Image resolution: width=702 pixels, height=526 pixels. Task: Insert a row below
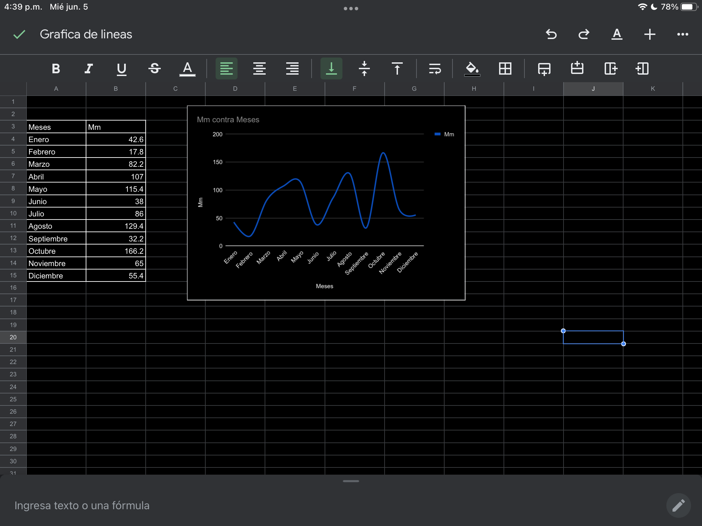[544, 68]
